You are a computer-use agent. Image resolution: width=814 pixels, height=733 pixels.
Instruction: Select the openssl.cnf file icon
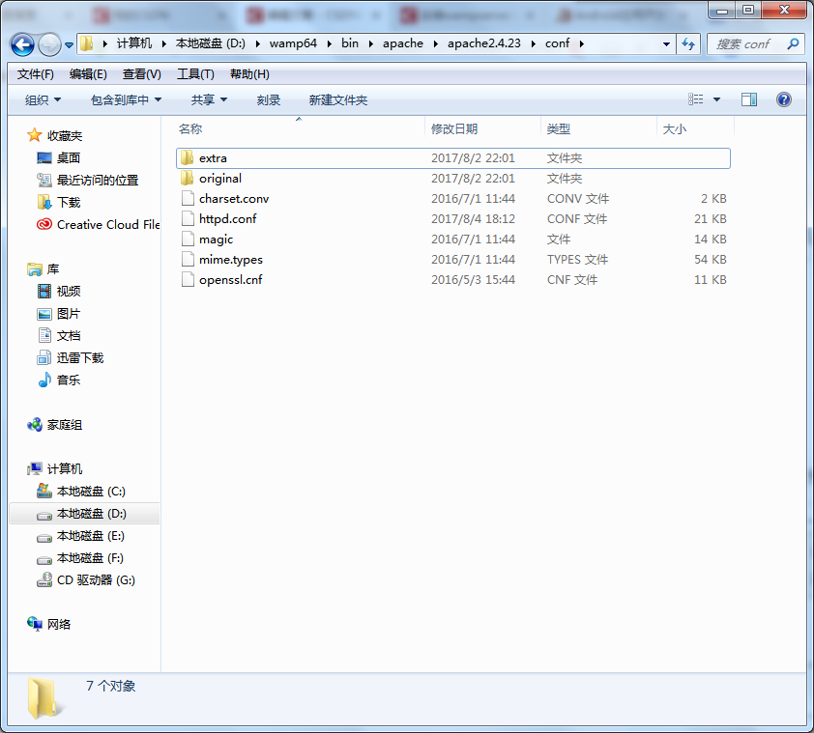tap(188, 279)
